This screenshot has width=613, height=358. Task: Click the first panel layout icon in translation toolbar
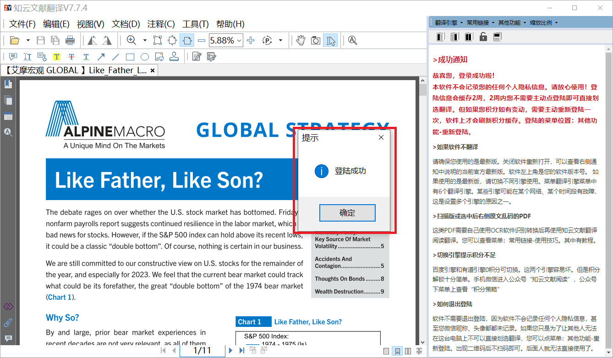pos(440,37)
